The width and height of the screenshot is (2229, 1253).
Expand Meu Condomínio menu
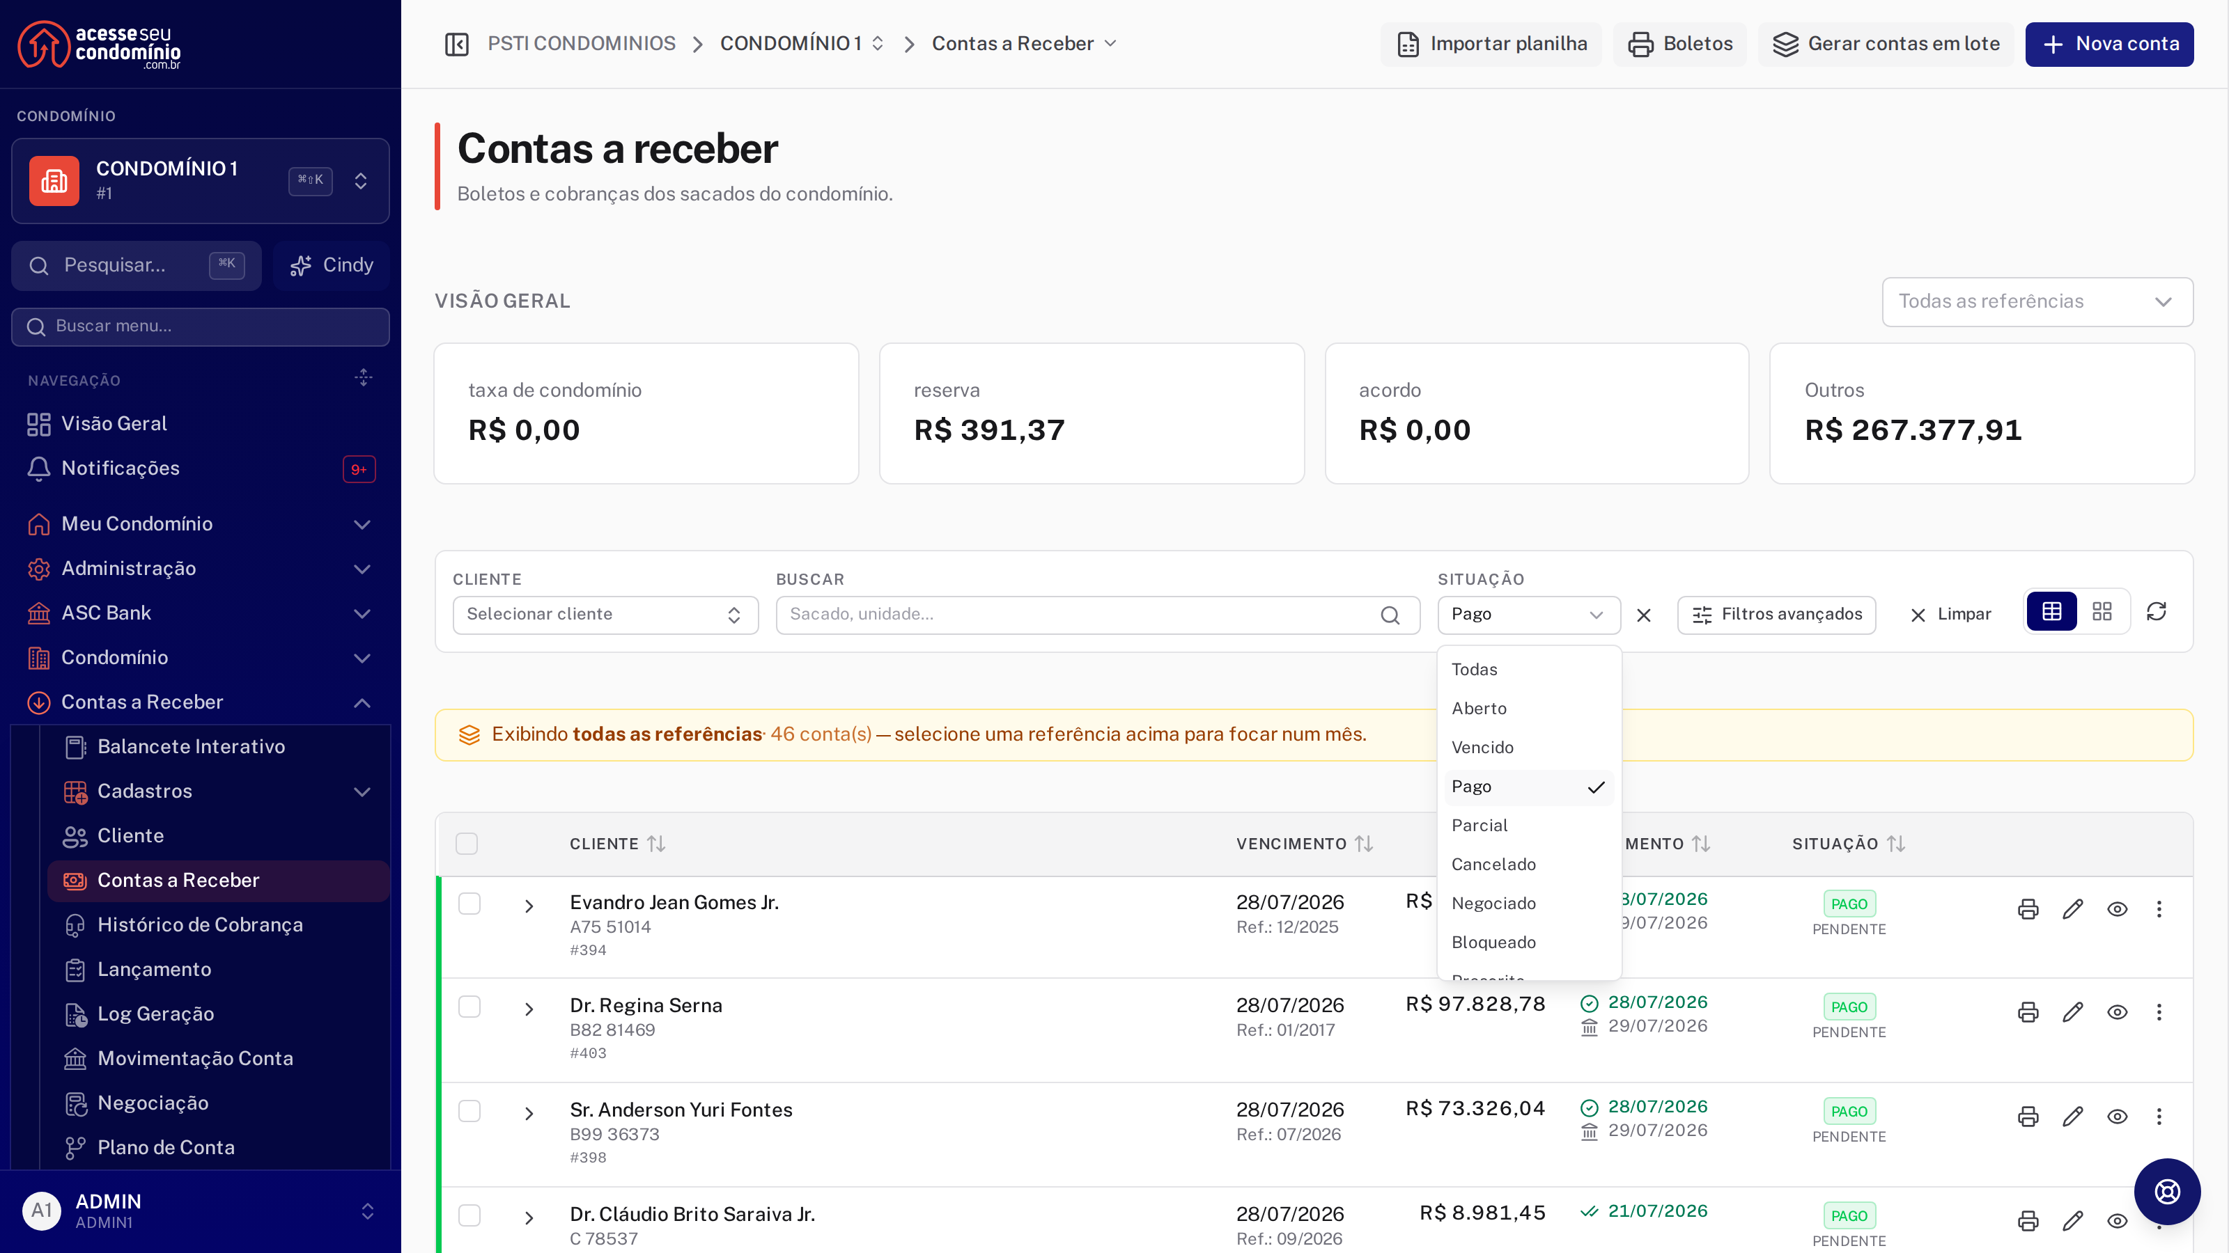click(x=201, y=524)
